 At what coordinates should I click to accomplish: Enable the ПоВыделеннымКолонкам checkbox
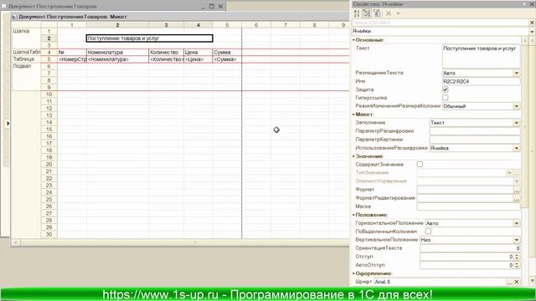(x=428, y=232)
